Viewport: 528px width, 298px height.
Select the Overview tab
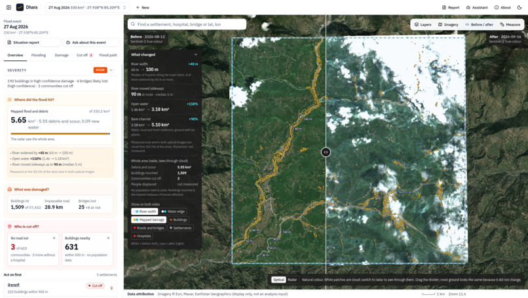pyautogui.click(x=16, y=55)
